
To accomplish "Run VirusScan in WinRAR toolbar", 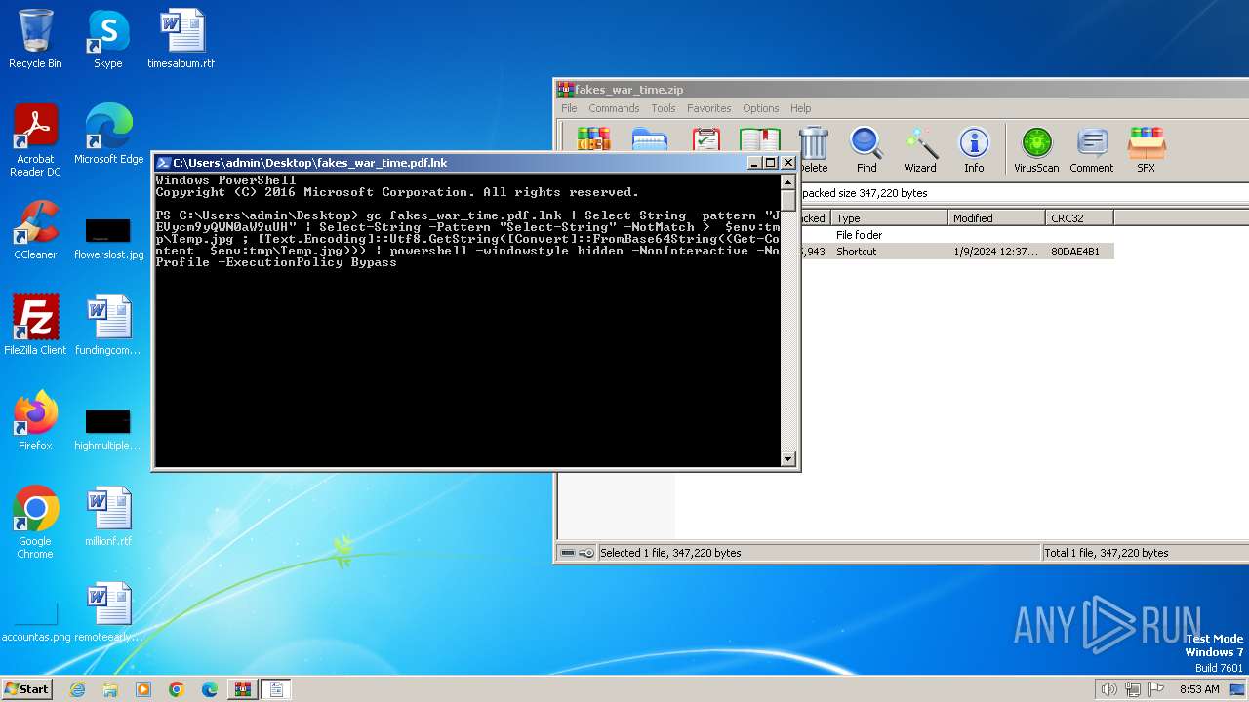I will click(1036, 150).
